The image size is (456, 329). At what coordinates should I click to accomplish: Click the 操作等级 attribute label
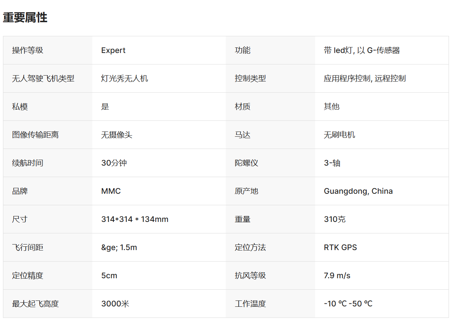[x=28, y=50]
